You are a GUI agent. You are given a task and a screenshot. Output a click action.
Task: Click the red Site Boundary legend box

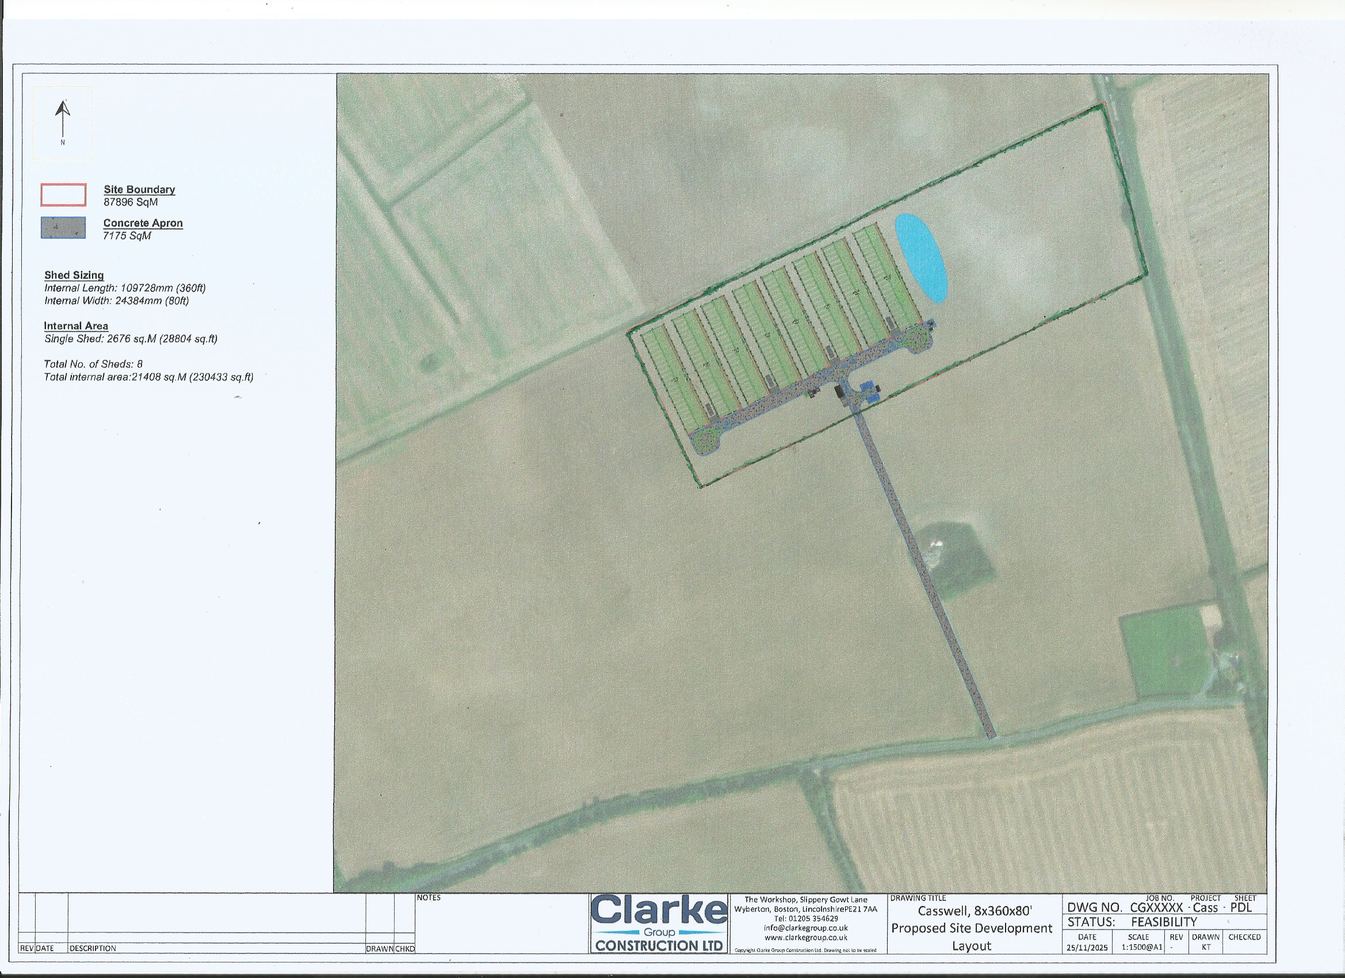click(63, 195)
